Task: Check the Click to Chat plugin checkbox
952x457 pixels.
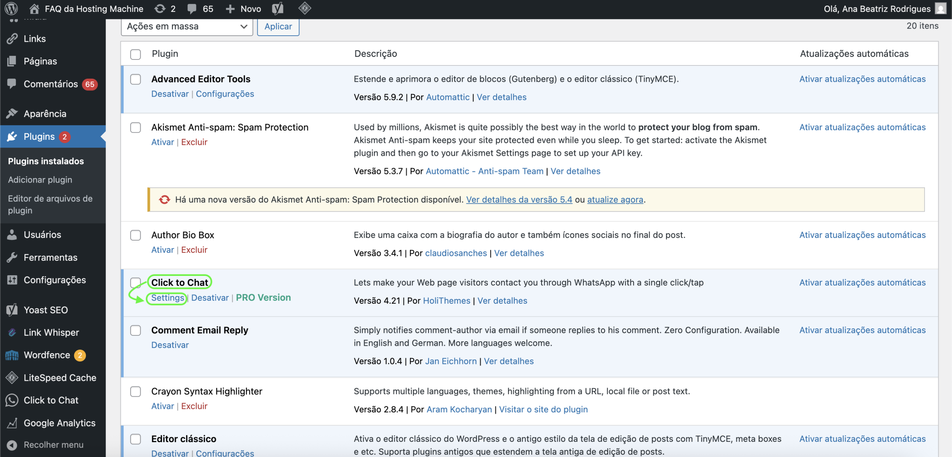Action: (x=135, y=282)
